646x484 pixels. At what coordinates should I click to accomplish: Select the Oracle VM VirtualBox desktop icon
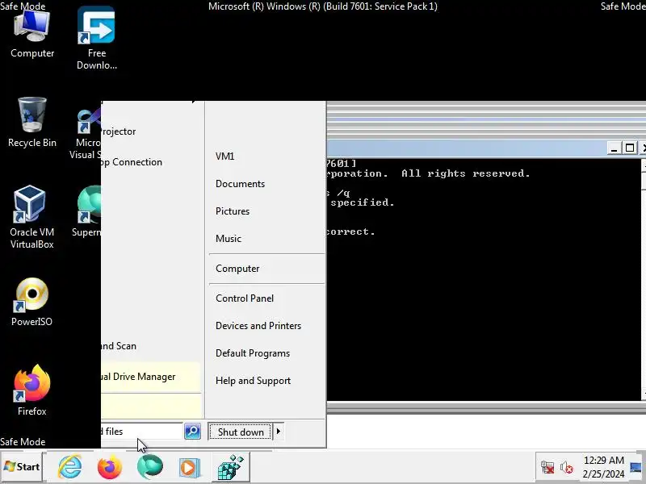click(31, 217)
